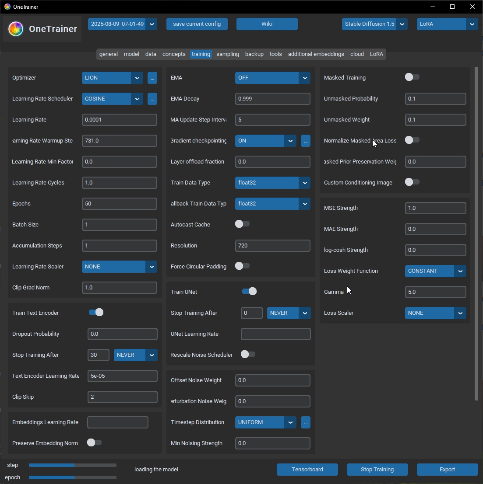The height and width of the screenshot is (484, 483).
Task: Open Timestep Distribution ellipsis settings button
Action: point(306,422)
